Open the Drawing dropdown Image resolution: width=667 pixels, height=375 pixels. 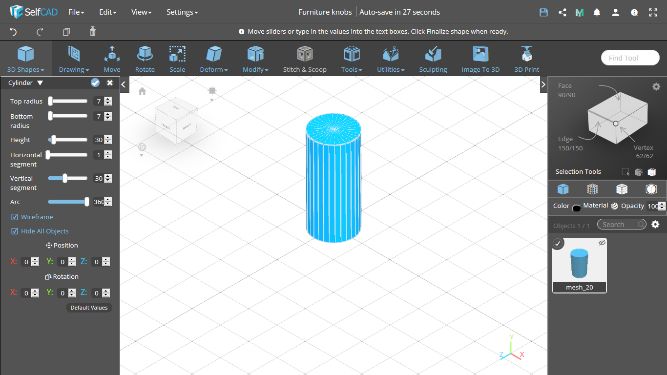pyautogui.click(x=74, y=59)
